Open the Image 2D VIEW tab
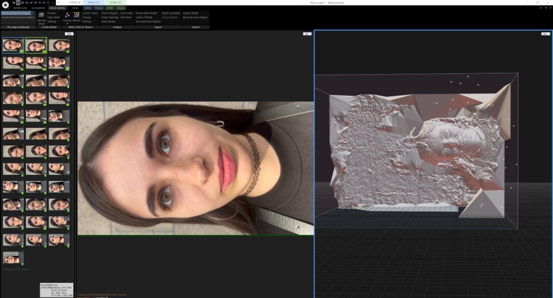Screen dimensions: 553x298 tap(88, 8)
